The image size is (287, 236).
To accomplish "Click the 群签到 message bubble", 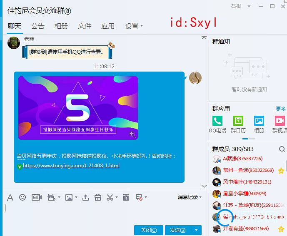I will pyautogui.click(x=67, y=52).
